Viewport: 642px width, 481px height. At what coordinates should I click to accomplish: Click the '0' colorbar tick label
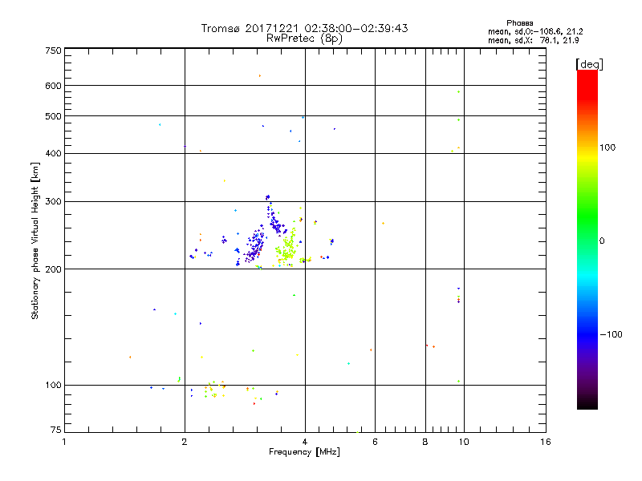[x=602, y=241]
